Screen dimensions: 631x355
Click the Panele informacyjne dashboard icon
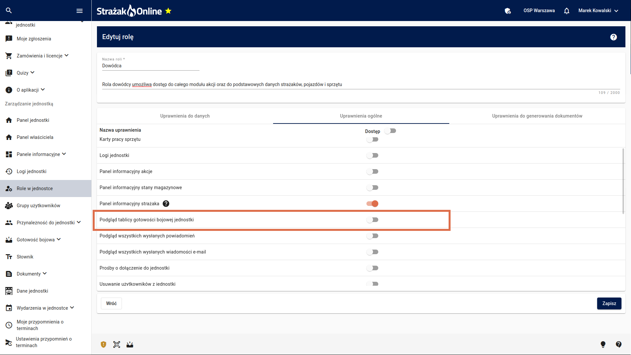point(9,154)
